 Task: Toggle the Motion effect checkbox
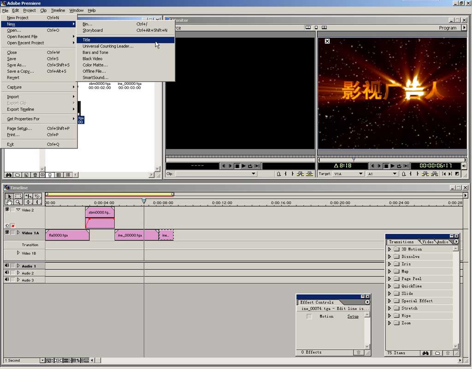pyautogui.click(x=309, y=316)
